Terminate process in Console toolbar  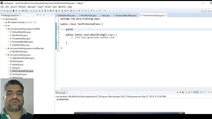178,92
